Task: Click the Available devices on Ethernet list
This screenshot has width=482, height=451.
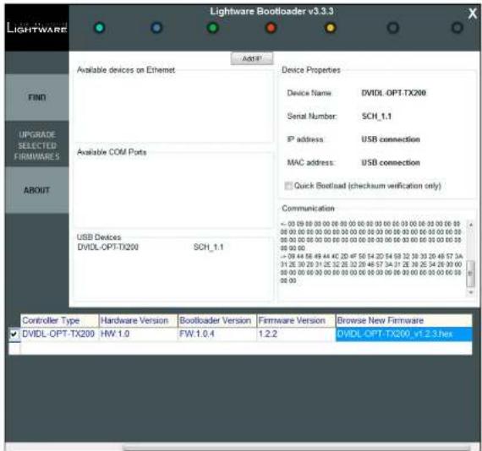Action: [x=173, y=107]
